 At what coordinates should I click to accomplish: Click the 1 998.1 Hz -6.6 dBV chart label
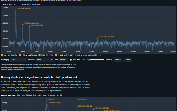click(24, 9)
